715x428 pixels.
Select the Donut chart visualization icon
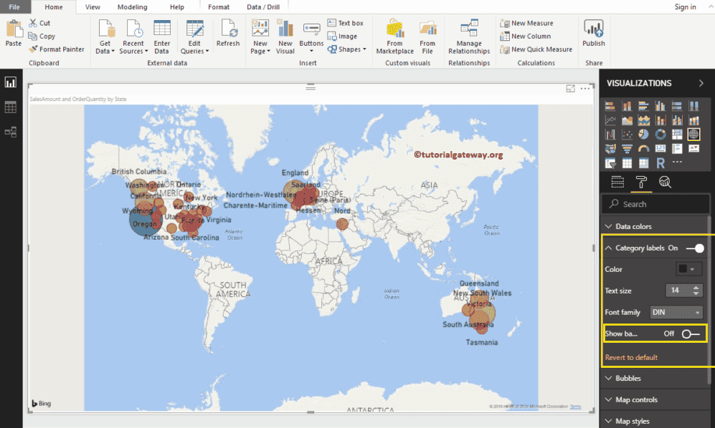click(660, 135)
